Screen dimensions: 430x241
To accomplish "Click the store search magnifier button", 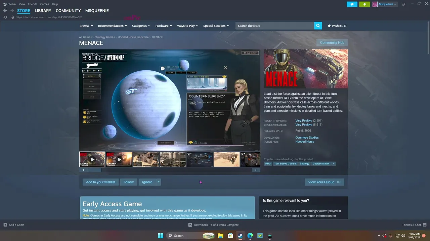I will click(318, 26).
